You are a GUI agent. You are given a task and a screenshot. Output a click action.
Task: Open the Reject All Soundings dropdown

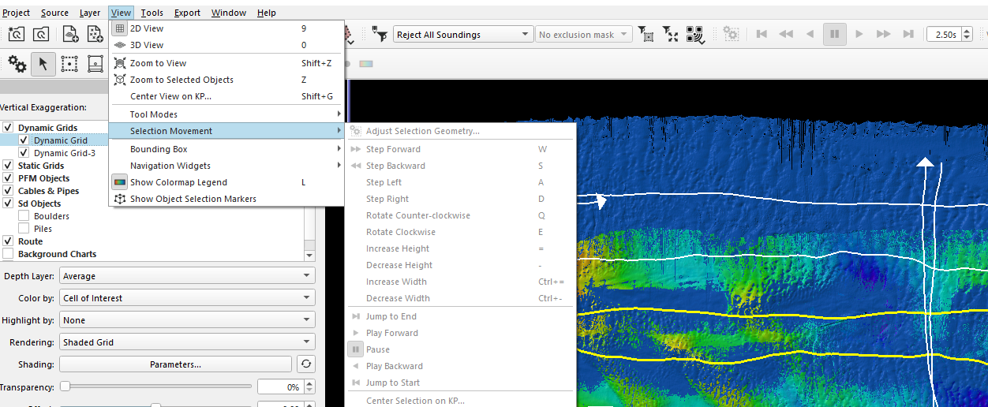pos(463,35)
